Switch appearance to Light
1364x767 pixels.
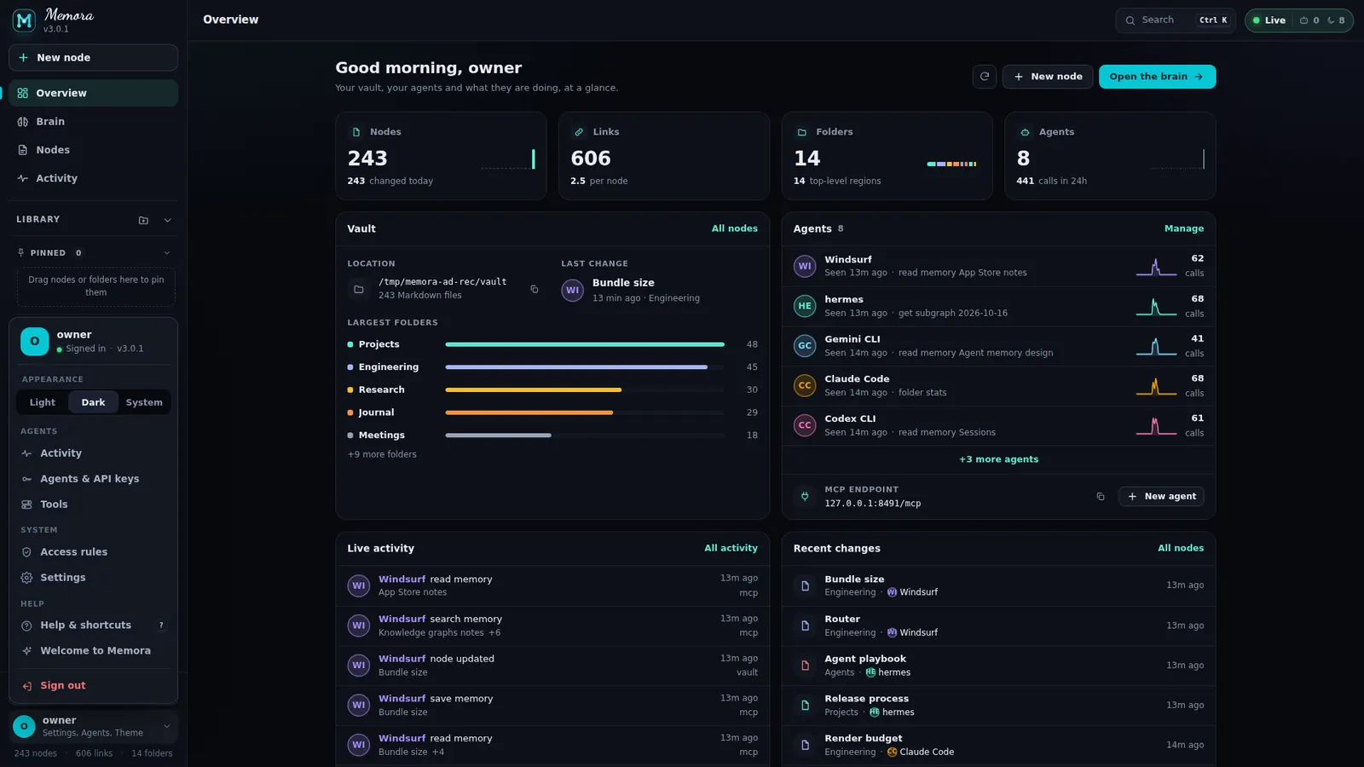tap(43, 402)
